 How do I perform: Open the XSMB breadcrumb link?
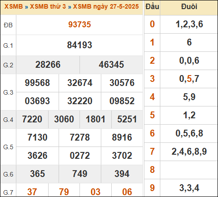[x=14, y=6]
